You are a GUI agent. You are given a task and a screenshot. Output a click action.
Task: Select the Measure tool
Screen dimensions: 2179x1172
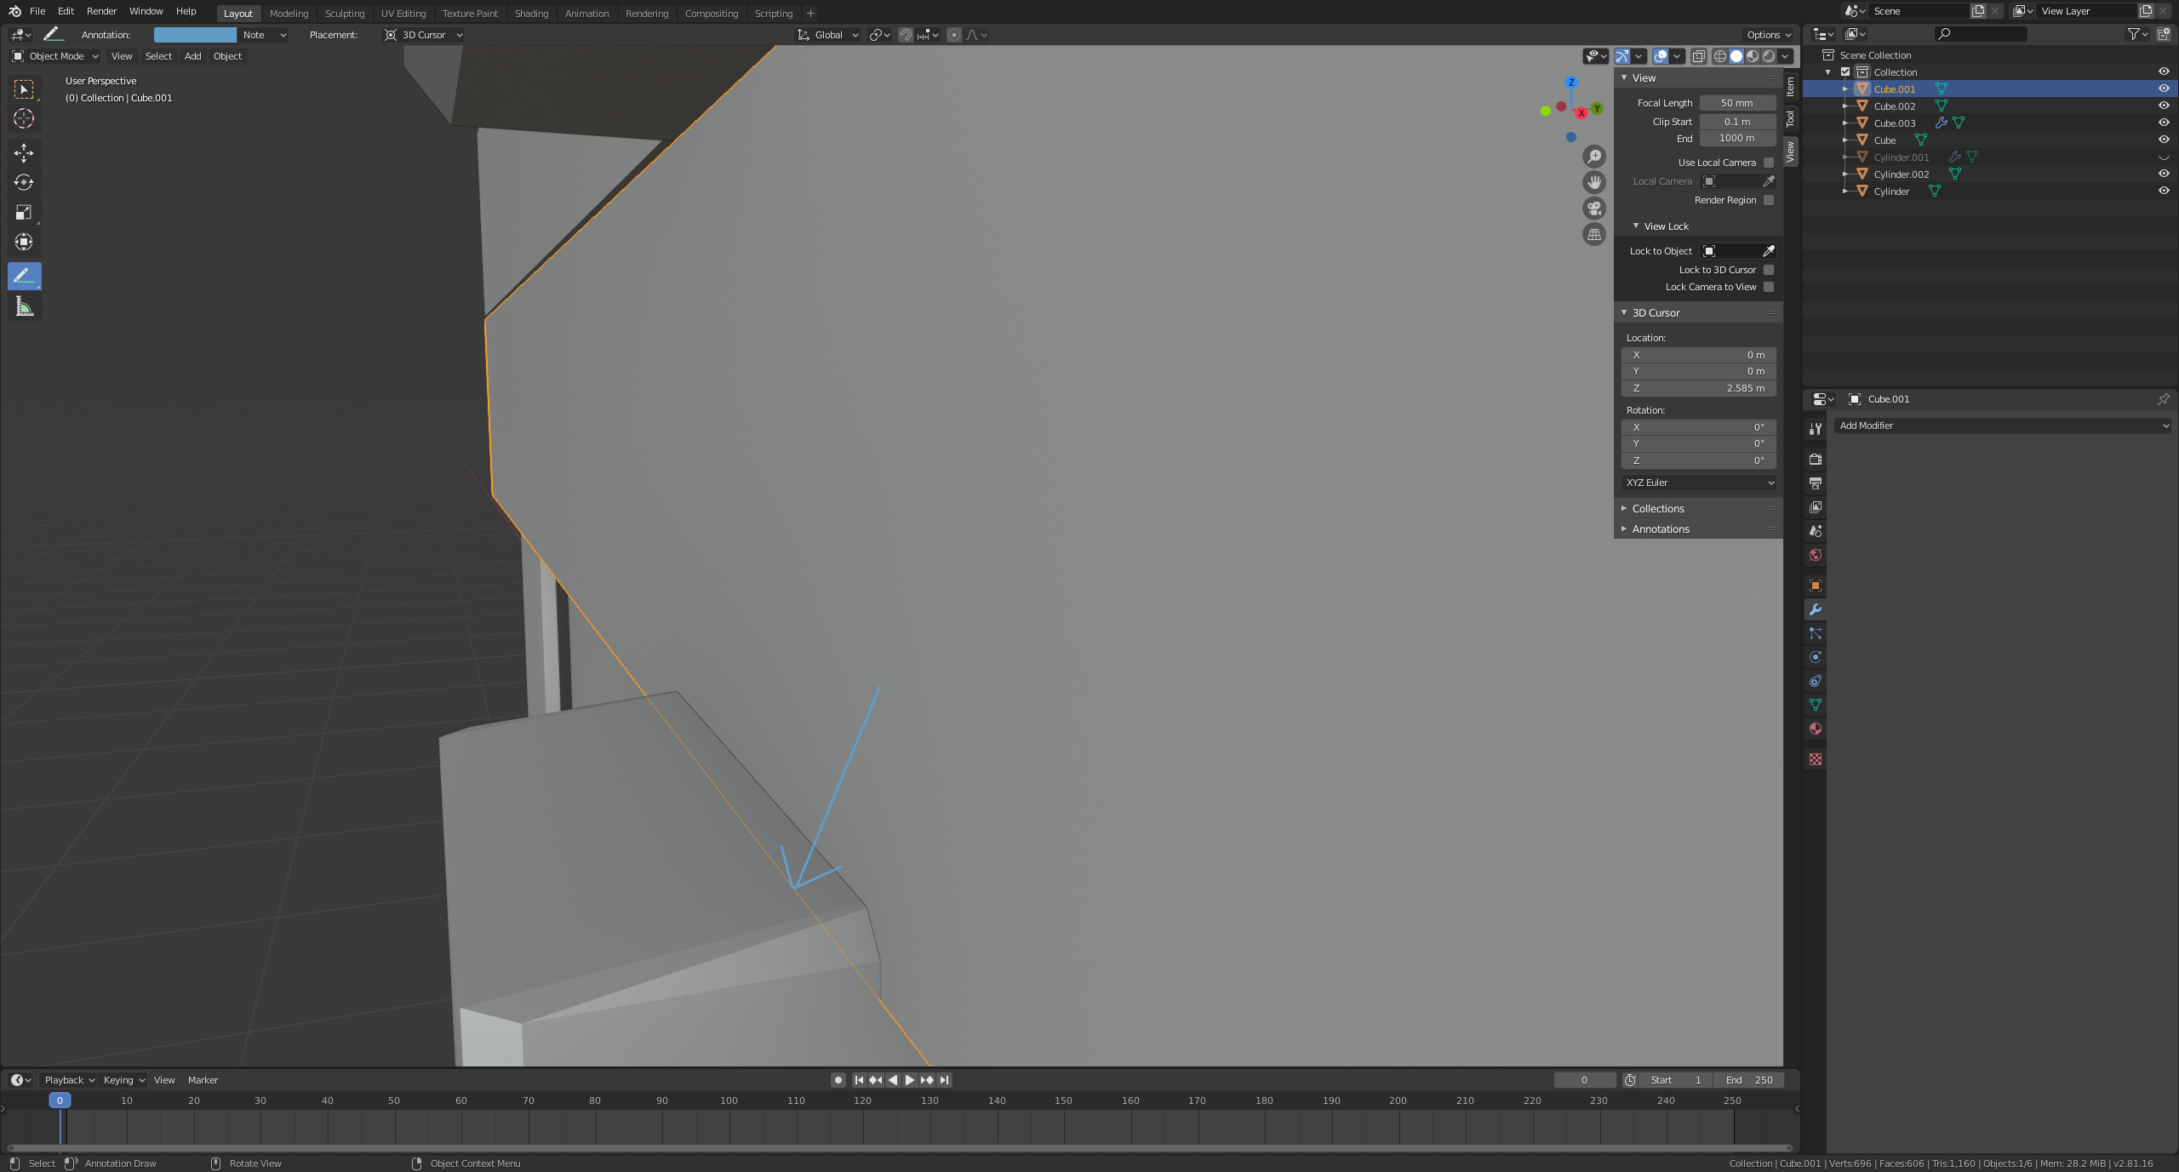pyautogui.click(x=24, y=306)
